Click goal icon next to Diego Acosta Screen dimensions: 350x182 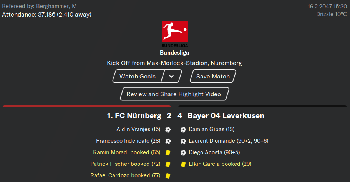tap(183, 153)
